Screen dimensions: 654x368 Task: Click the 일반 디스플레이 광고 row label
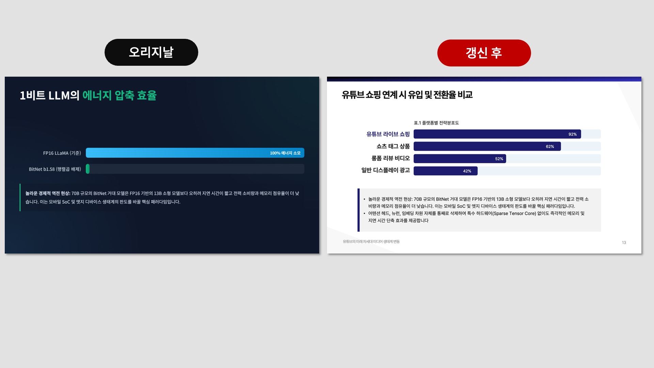pos(386,170)
